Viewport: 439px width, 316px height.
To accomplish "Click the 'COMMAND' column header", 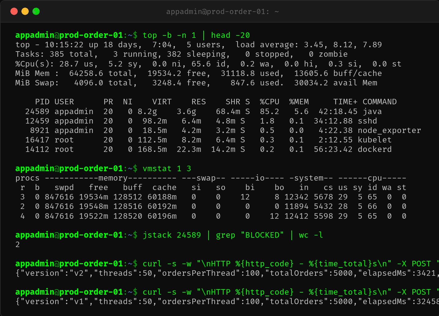I will [x=379, y=102].
